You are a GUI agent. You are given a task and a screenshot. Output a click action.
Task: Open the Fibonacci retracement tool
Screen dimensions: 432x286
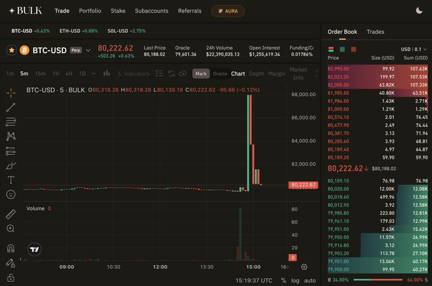click(11, 121)
